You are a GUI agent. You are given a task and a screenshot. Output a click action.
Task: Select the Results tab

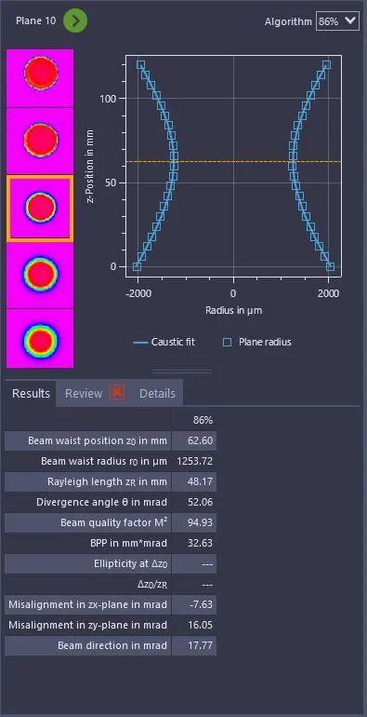click(x=31, y=394)
